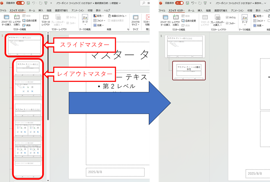Click Insert Layout icon in right window

[176, 20]
